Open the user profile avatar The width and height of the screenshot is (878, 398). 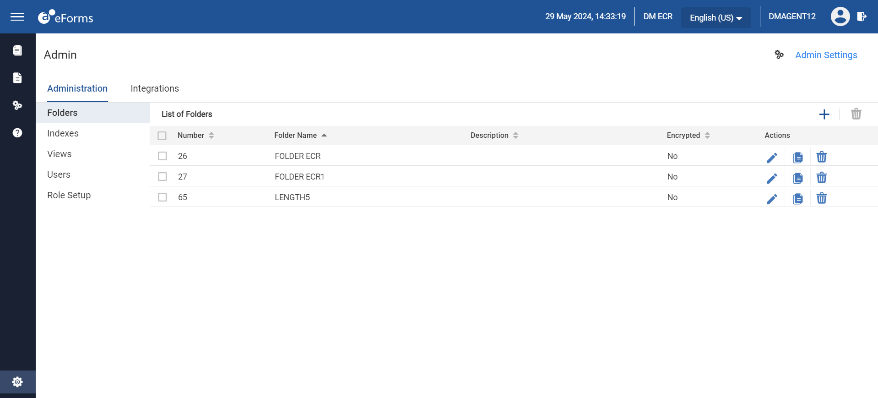[x=840, y=16]
